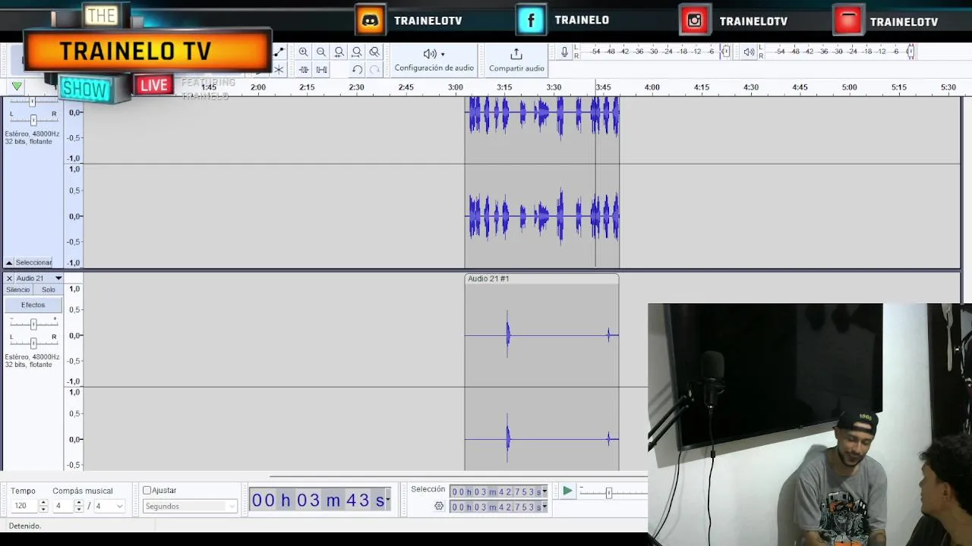Screen dimensions: 972x546
Task: Enable the Ajustar snap checkbox
Action: [147, 491]
